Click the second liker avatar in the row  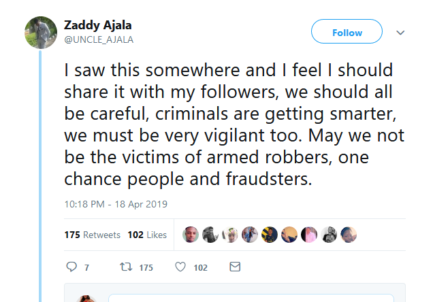[x=211, y=235]
